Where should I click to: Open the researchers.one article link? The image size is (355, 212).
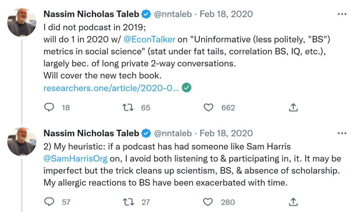point(111,88)
